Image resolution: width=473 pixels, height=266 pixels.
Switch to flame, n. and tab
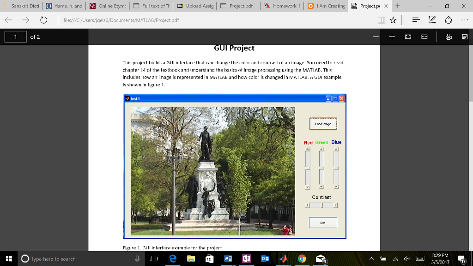point(64,6)
